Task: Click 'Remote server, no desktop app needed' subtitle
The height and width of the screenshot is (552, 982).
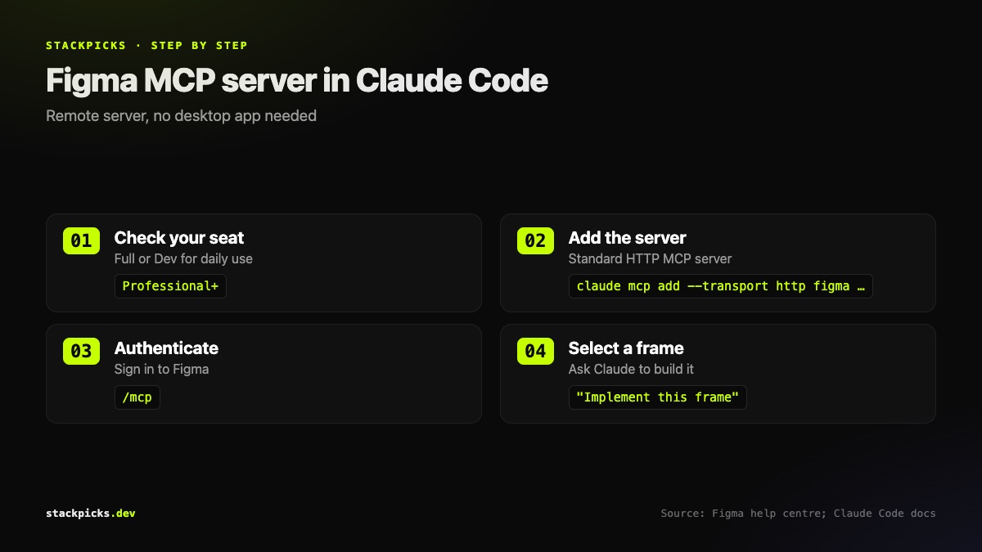Action: tap(181, 116)
